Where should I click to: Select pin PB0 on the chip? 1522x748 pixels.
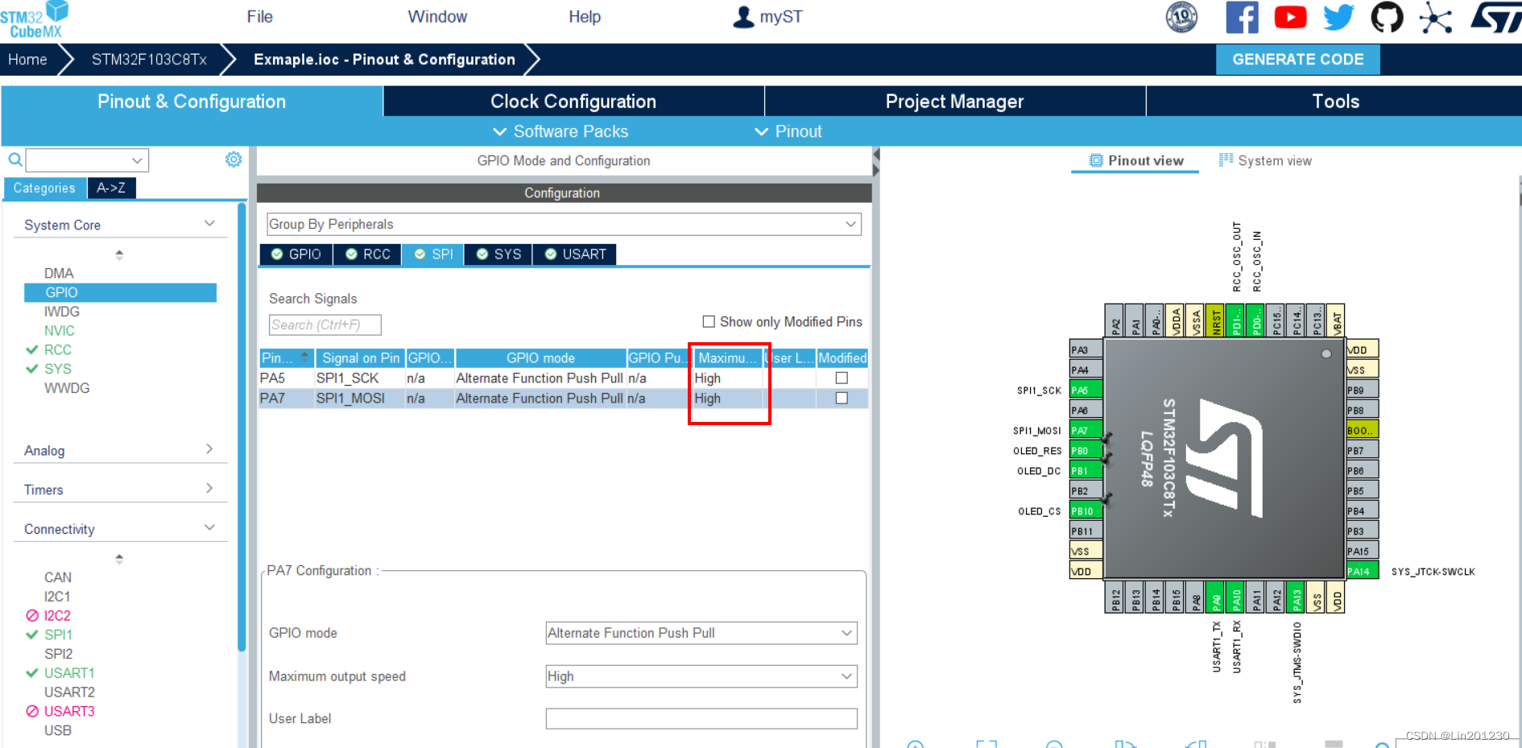pos(1086,450)
